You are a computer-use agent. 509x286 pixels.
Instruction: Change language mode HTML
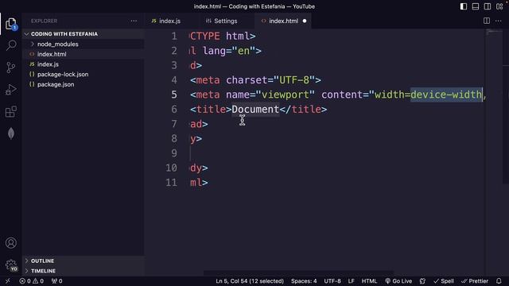pyautogui.click(x=369, y=280)
